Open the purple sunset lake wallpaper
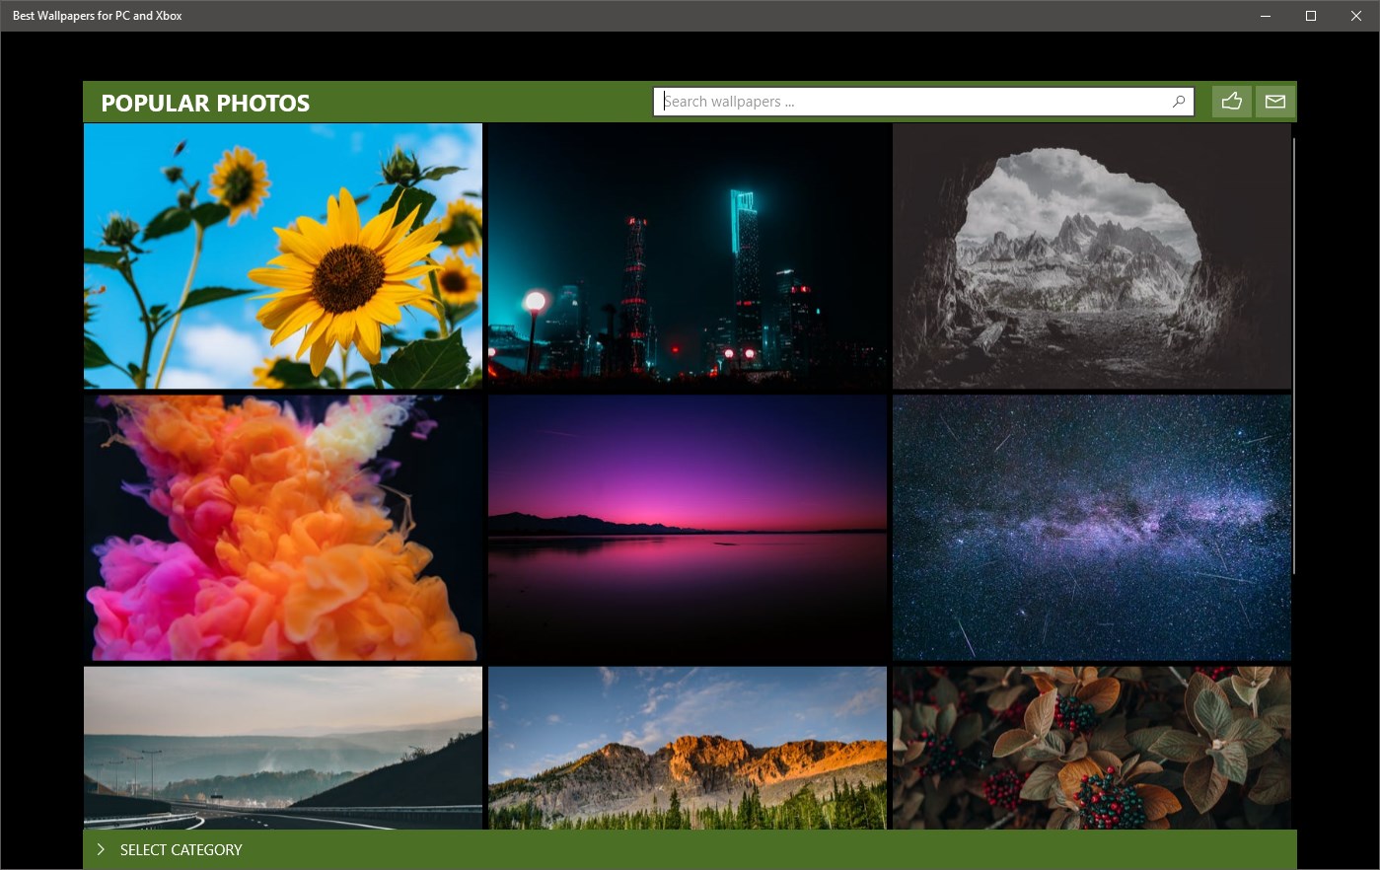1380x870 pixels. click(688, 528)
